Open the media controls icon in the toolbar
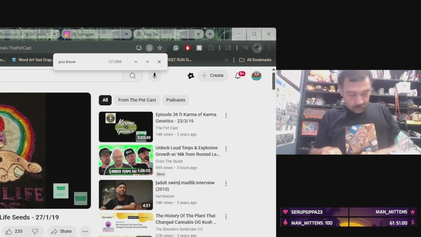Image resolution: width=421 pixels, height=237 pixels. [245, 48]
